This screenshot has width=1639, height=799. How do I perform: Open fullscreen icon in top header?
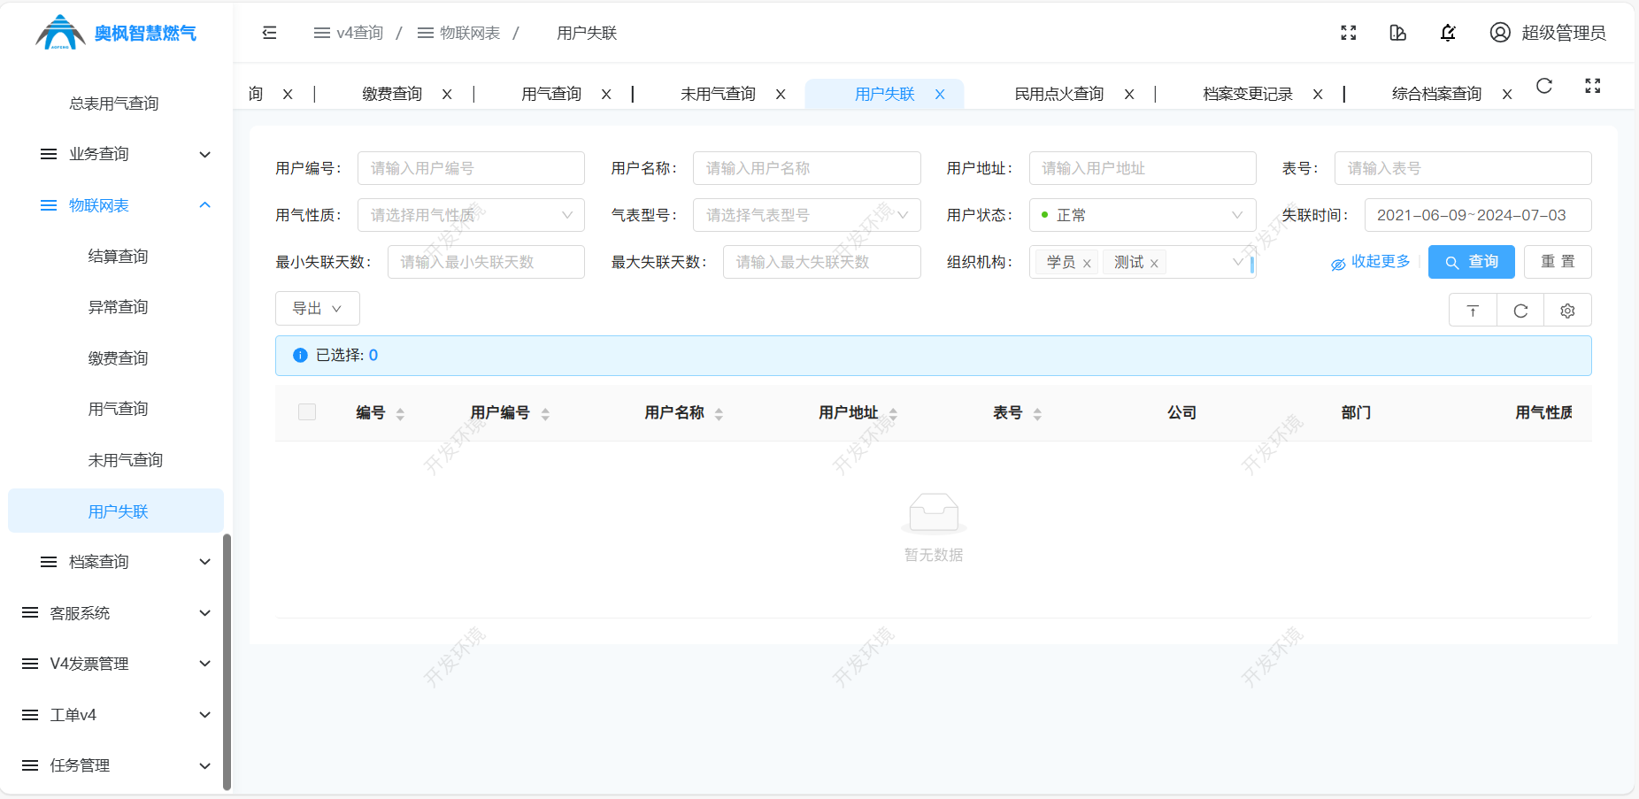point(1349,33)
